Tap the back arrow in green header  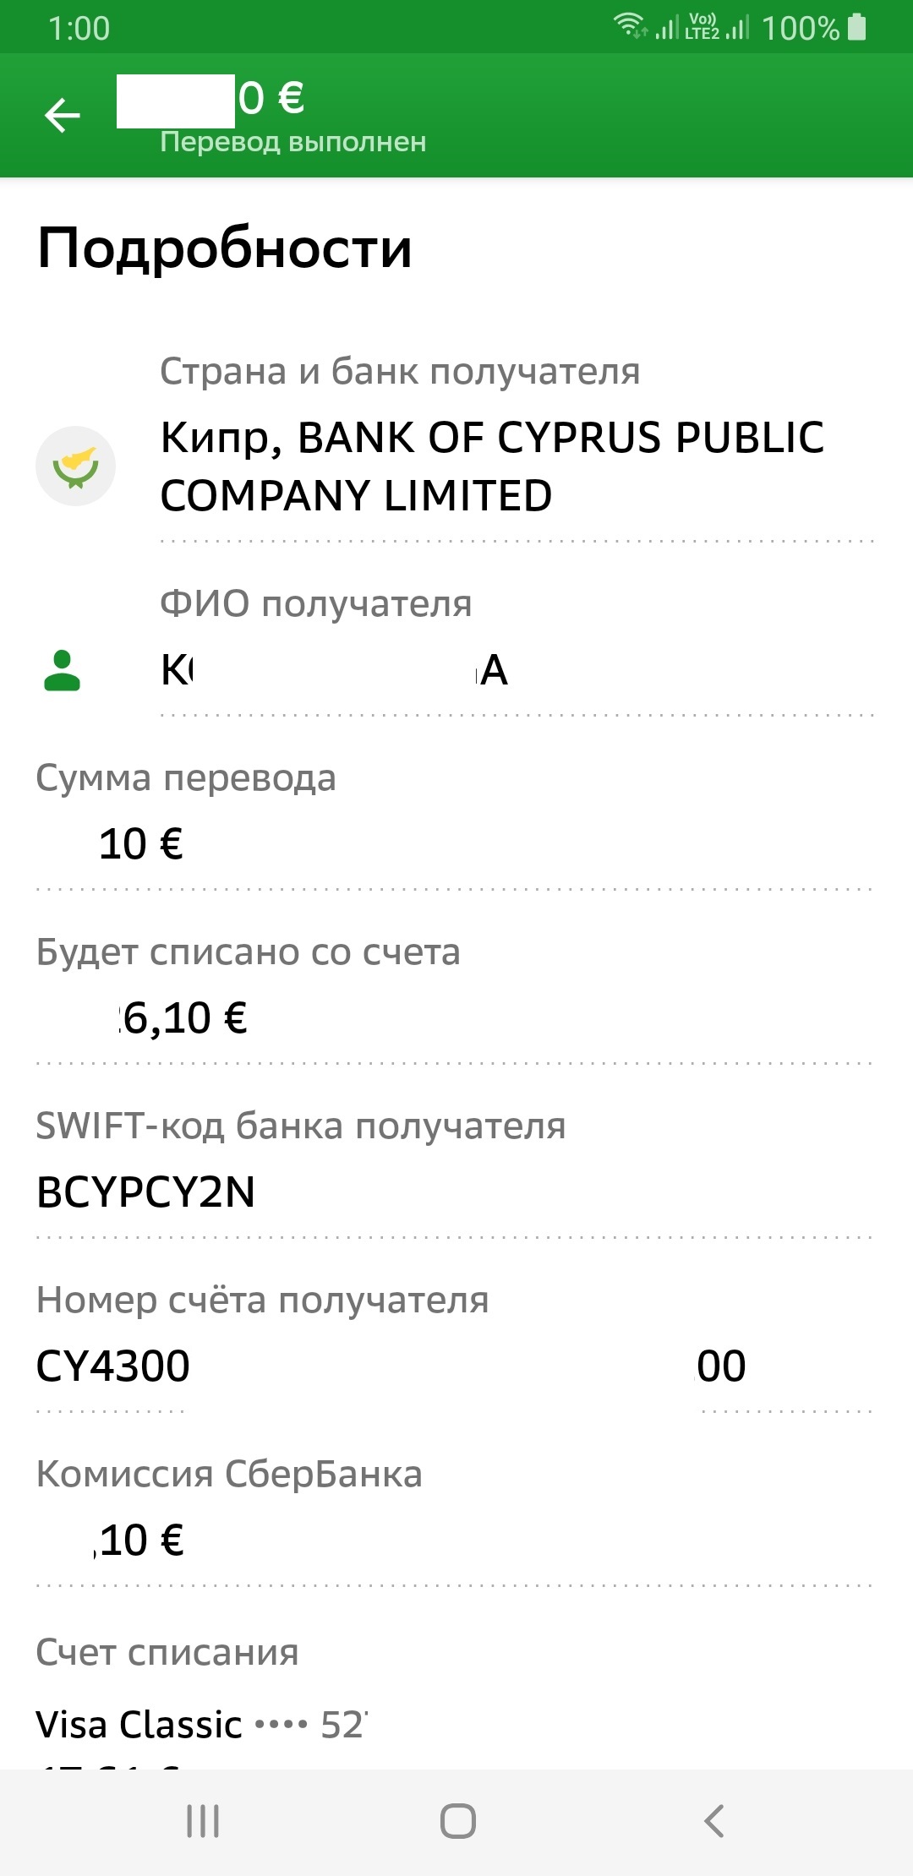63,115
